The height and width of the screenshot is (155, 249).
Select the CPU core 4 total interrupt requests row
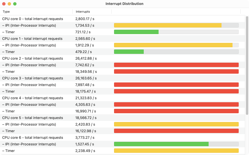[x=122, y=98]
